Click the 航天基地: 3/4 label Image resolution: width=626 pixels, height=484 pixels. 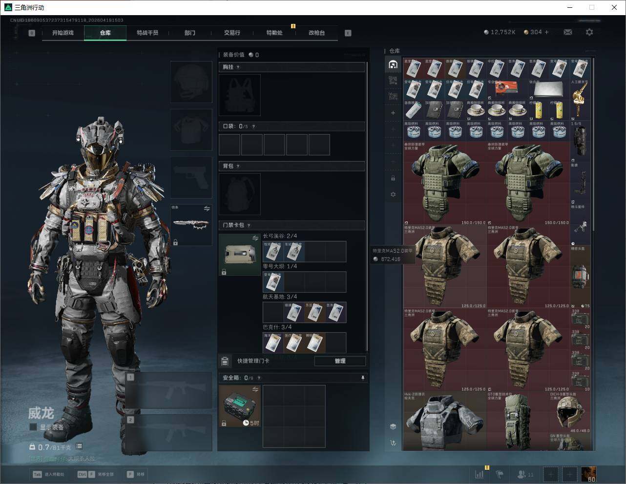click(280, 297)
